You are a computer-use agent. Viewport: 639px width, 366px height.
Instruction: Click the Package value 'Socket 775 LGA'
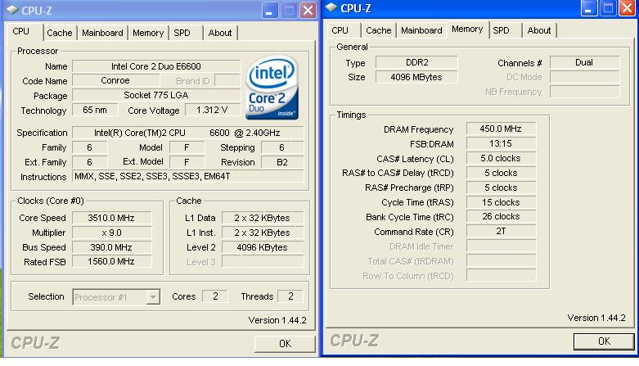[x=156, y=95]
